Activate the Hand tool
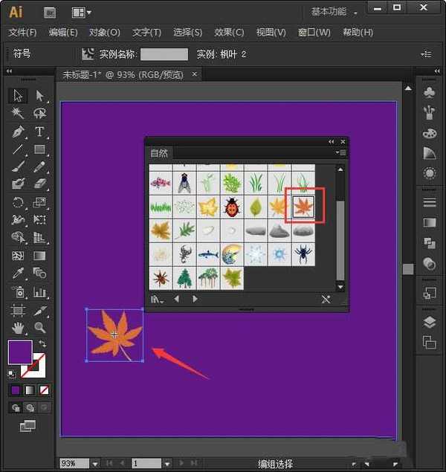The width and height of the screenshot is (446, 472). coord(19,327)
